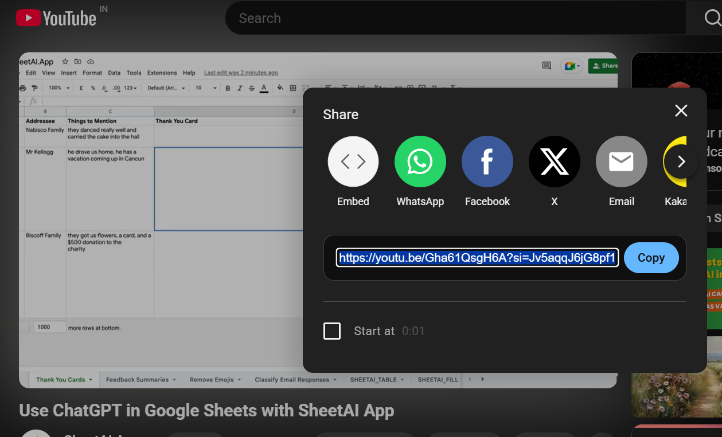The image size is (722, 437).
Task: Open the 123 number format dropdown
Action: click(x=131, y=88)
